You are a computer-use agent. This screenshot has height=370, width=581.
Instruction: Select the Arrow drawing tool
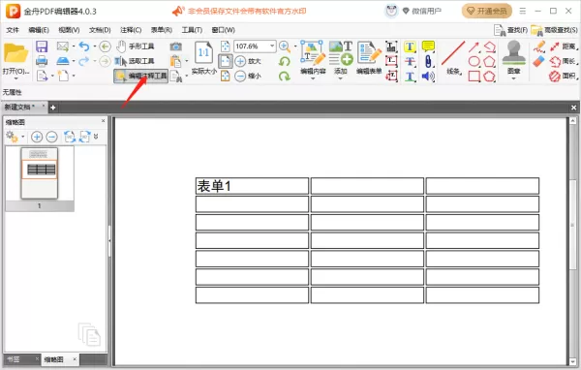(474, 46)
